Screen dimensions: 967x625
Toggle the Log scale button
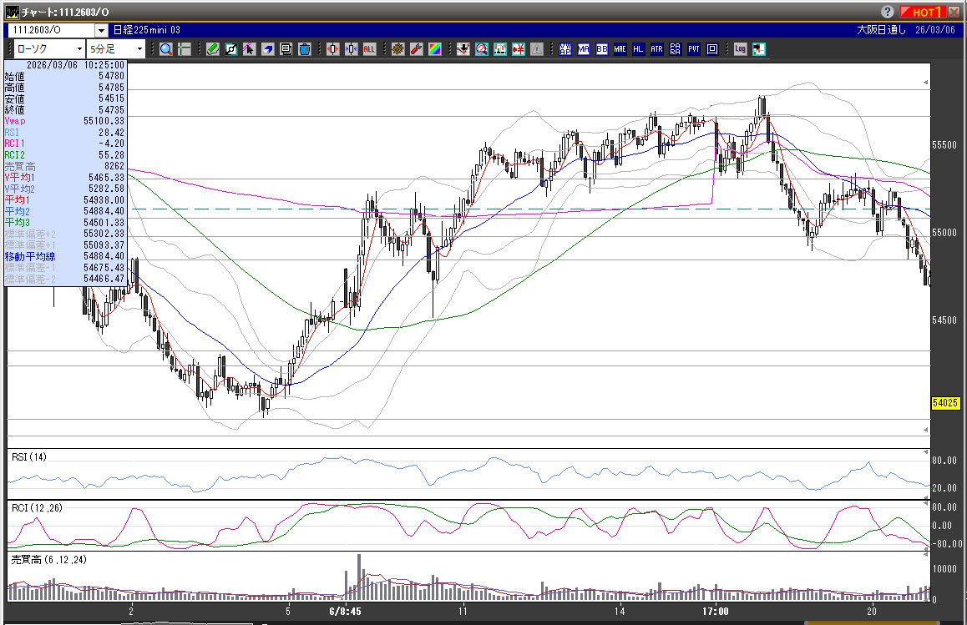tap(740, 49)
